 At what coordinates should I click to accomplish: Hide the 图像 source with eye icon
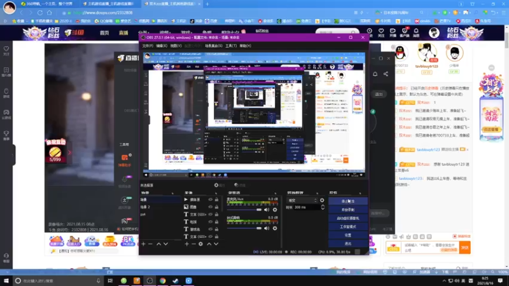[x=211, y=207]
